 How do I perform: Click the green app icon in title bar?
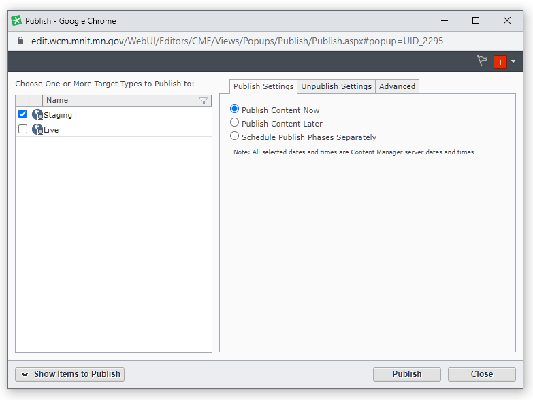pos(16,20)
